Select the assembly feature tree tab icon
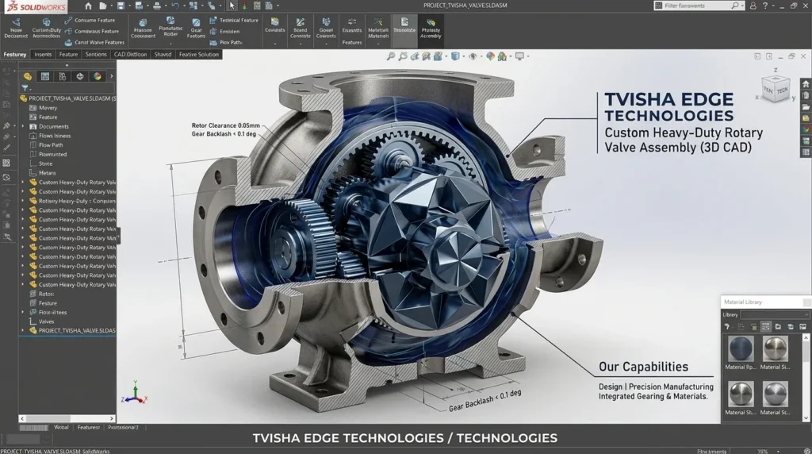 click(28, 76)
